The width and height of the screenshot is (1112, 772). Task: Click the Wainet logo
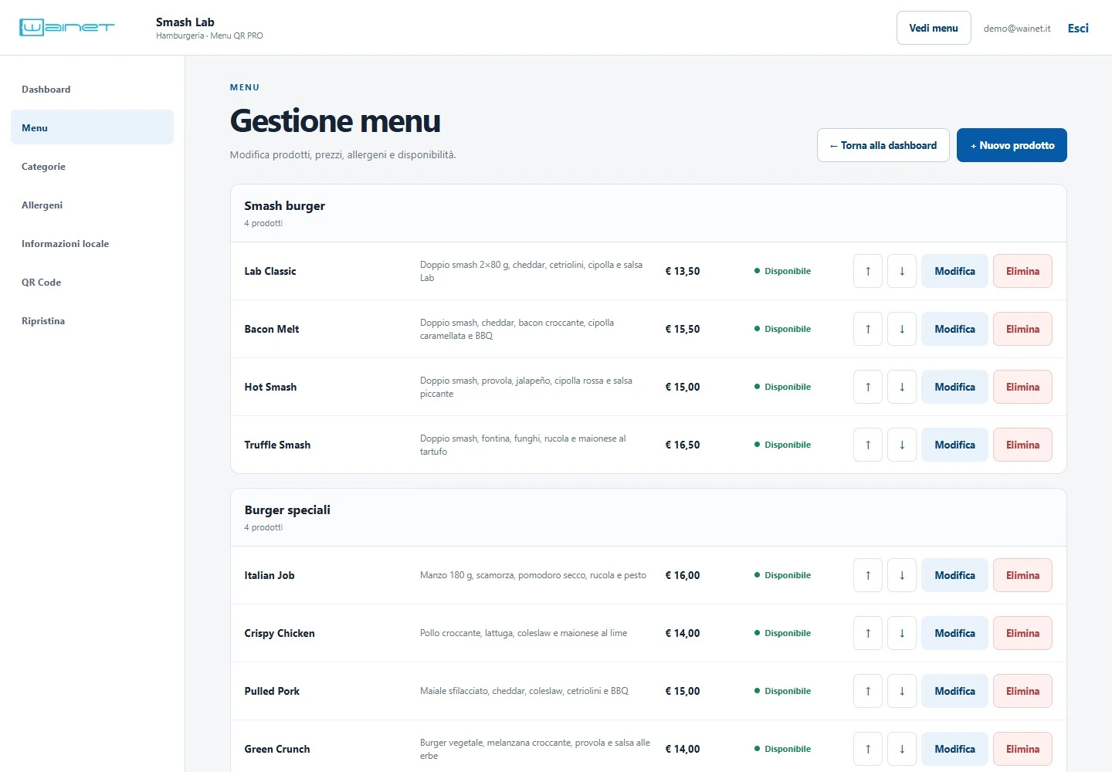tap(66, 28)
